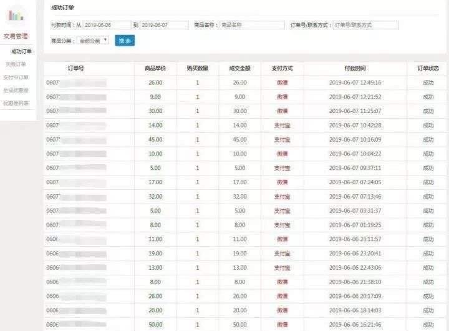This screenshot has width=449, height=331.
Task: Select payment time 2019-06-07 03:31:37
Action: tap(355, 211)
